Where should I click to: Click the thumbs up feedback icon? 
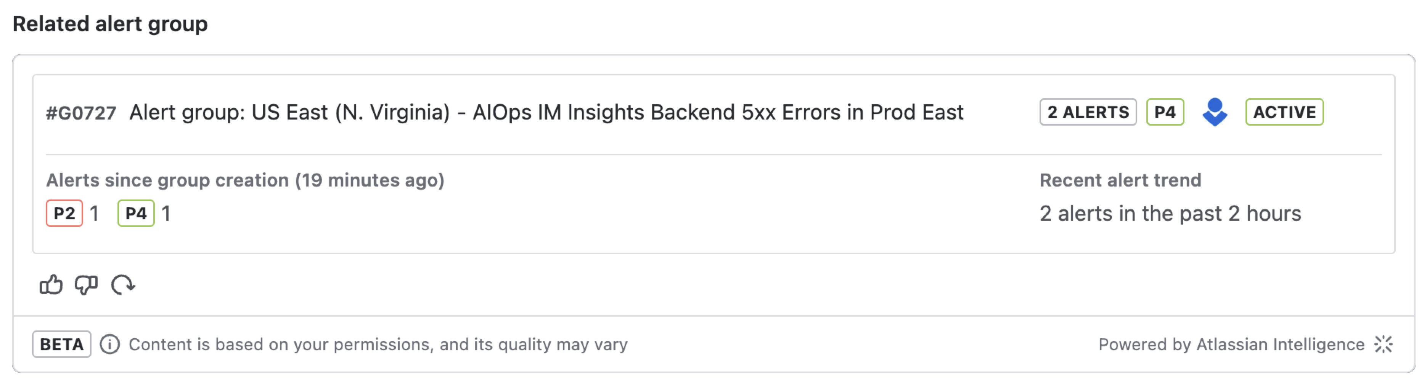click(51, 285)
